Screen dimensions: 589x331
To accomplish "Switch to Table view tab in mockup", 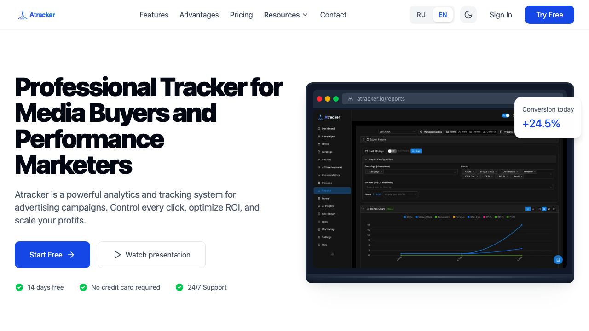I will click(451, 132).
